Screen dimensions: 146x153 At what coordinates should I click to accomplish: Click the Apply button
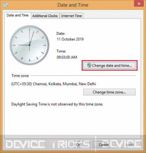click(x=129, y=145)
